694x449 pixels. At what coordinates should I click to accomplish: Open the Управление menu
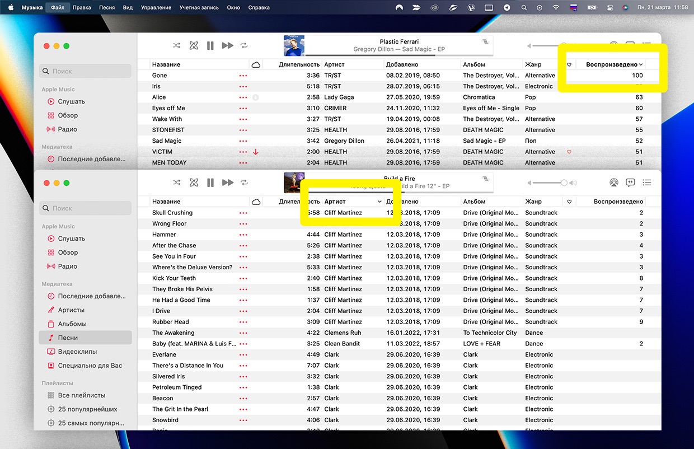tap(156, 7)
